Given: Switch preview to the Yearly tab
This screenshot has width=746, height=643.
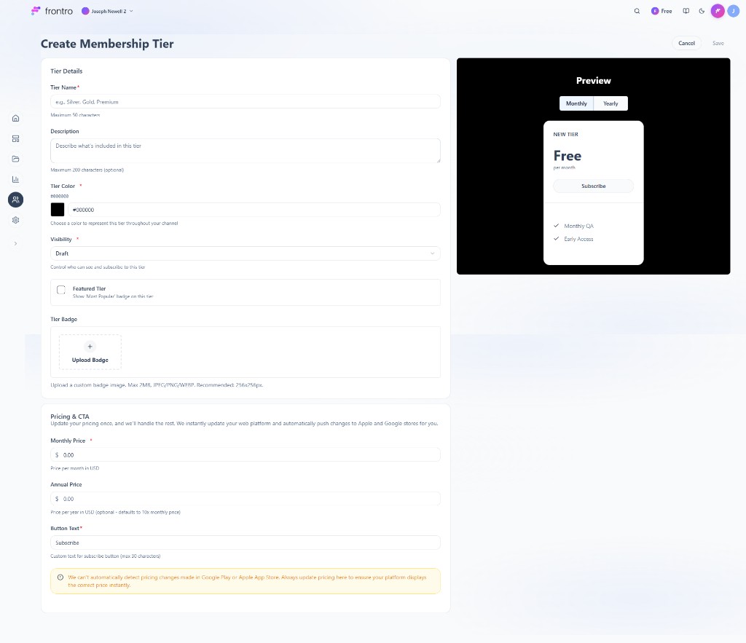Looking at the screenshot, I should click(610, 103).
